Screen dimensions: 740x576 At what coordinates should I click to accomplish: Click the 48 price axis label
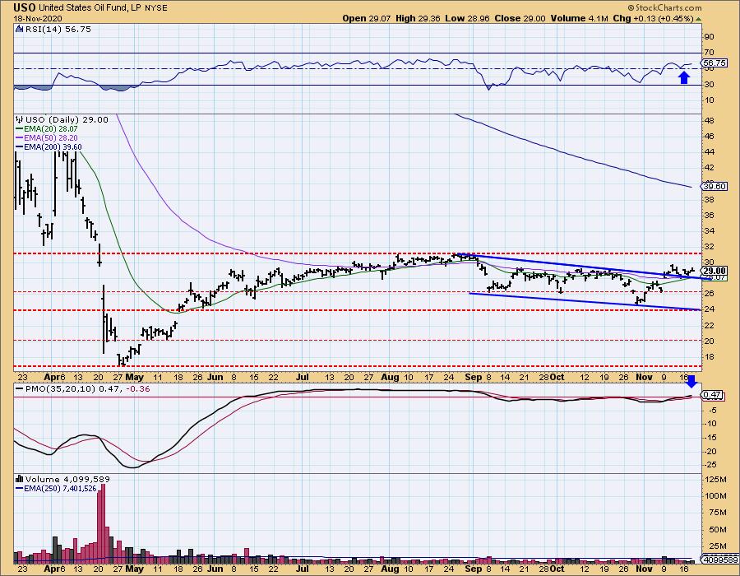[710, 120]
